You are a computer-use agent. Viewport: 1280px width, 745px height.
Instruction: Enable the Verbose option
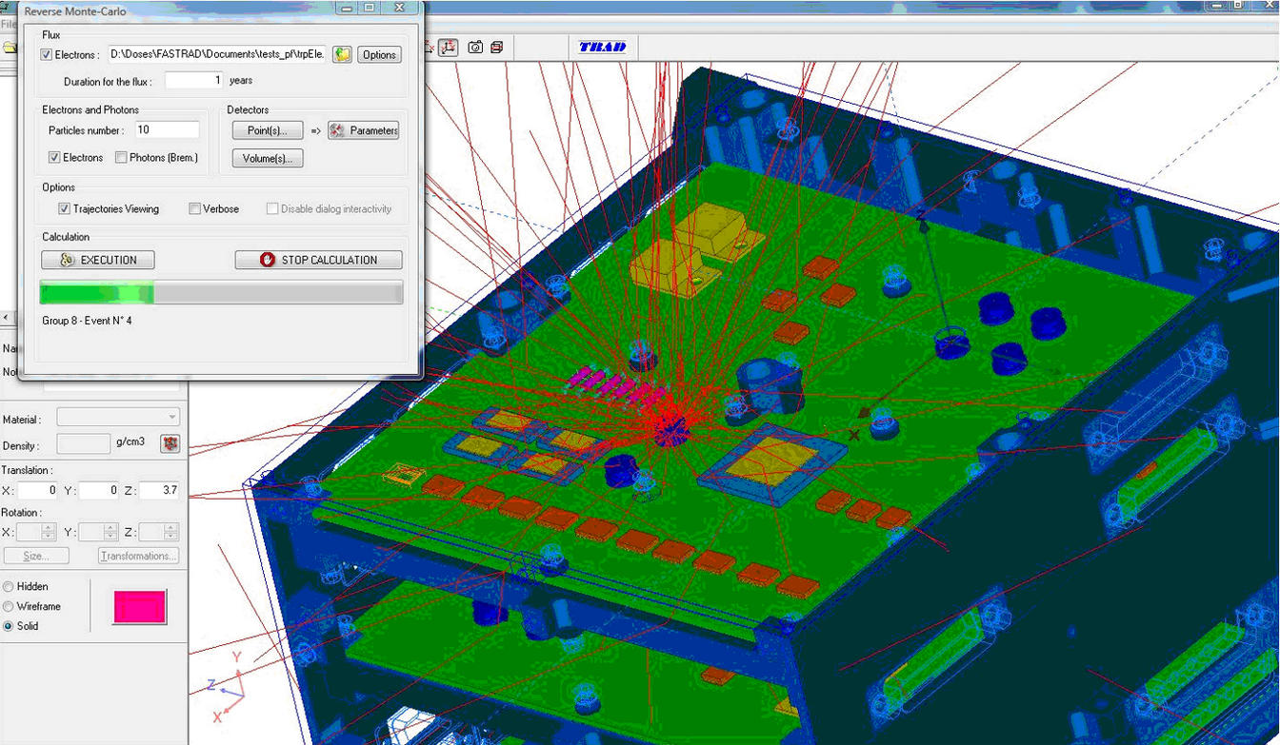pos(194,208)
